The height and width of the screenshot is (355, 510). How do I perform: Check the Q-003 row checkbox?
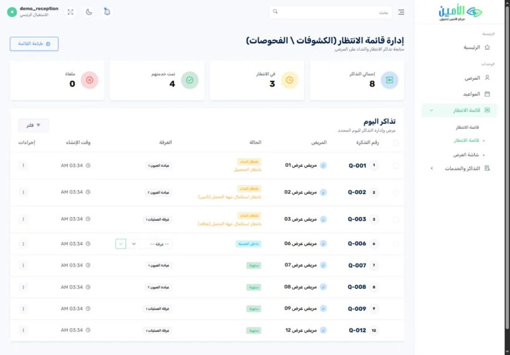[396, 219]
